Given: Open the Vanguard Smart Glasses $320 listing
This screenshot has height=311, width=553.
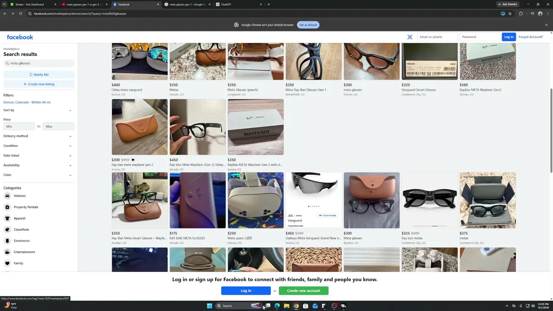Looking at the screenshot, I should [429, 69].
